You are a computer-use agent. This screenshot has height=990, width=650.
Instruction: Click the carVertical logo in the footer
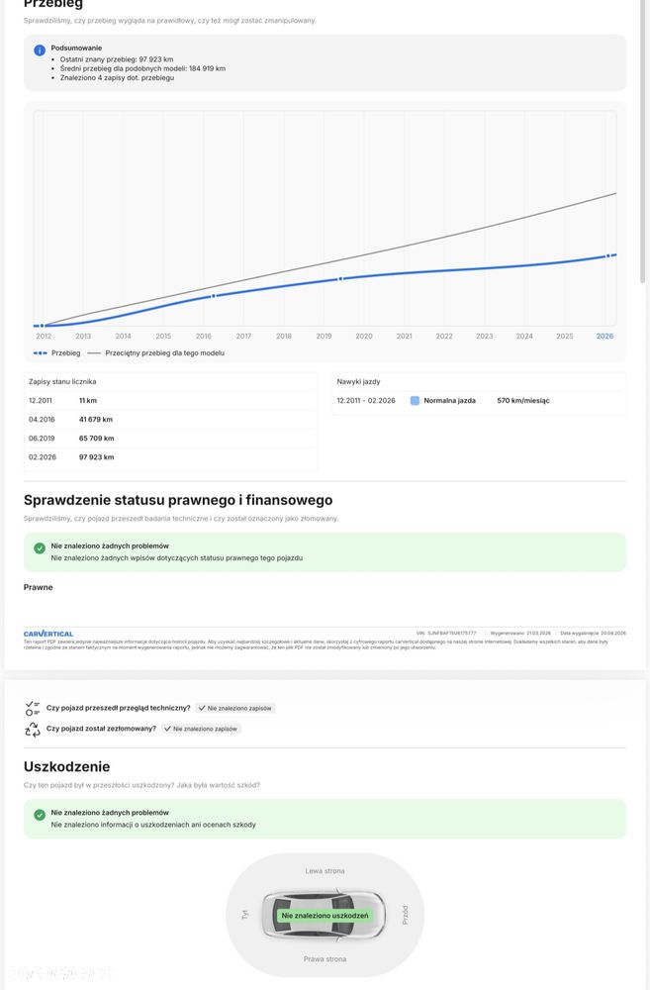(48, 634)
